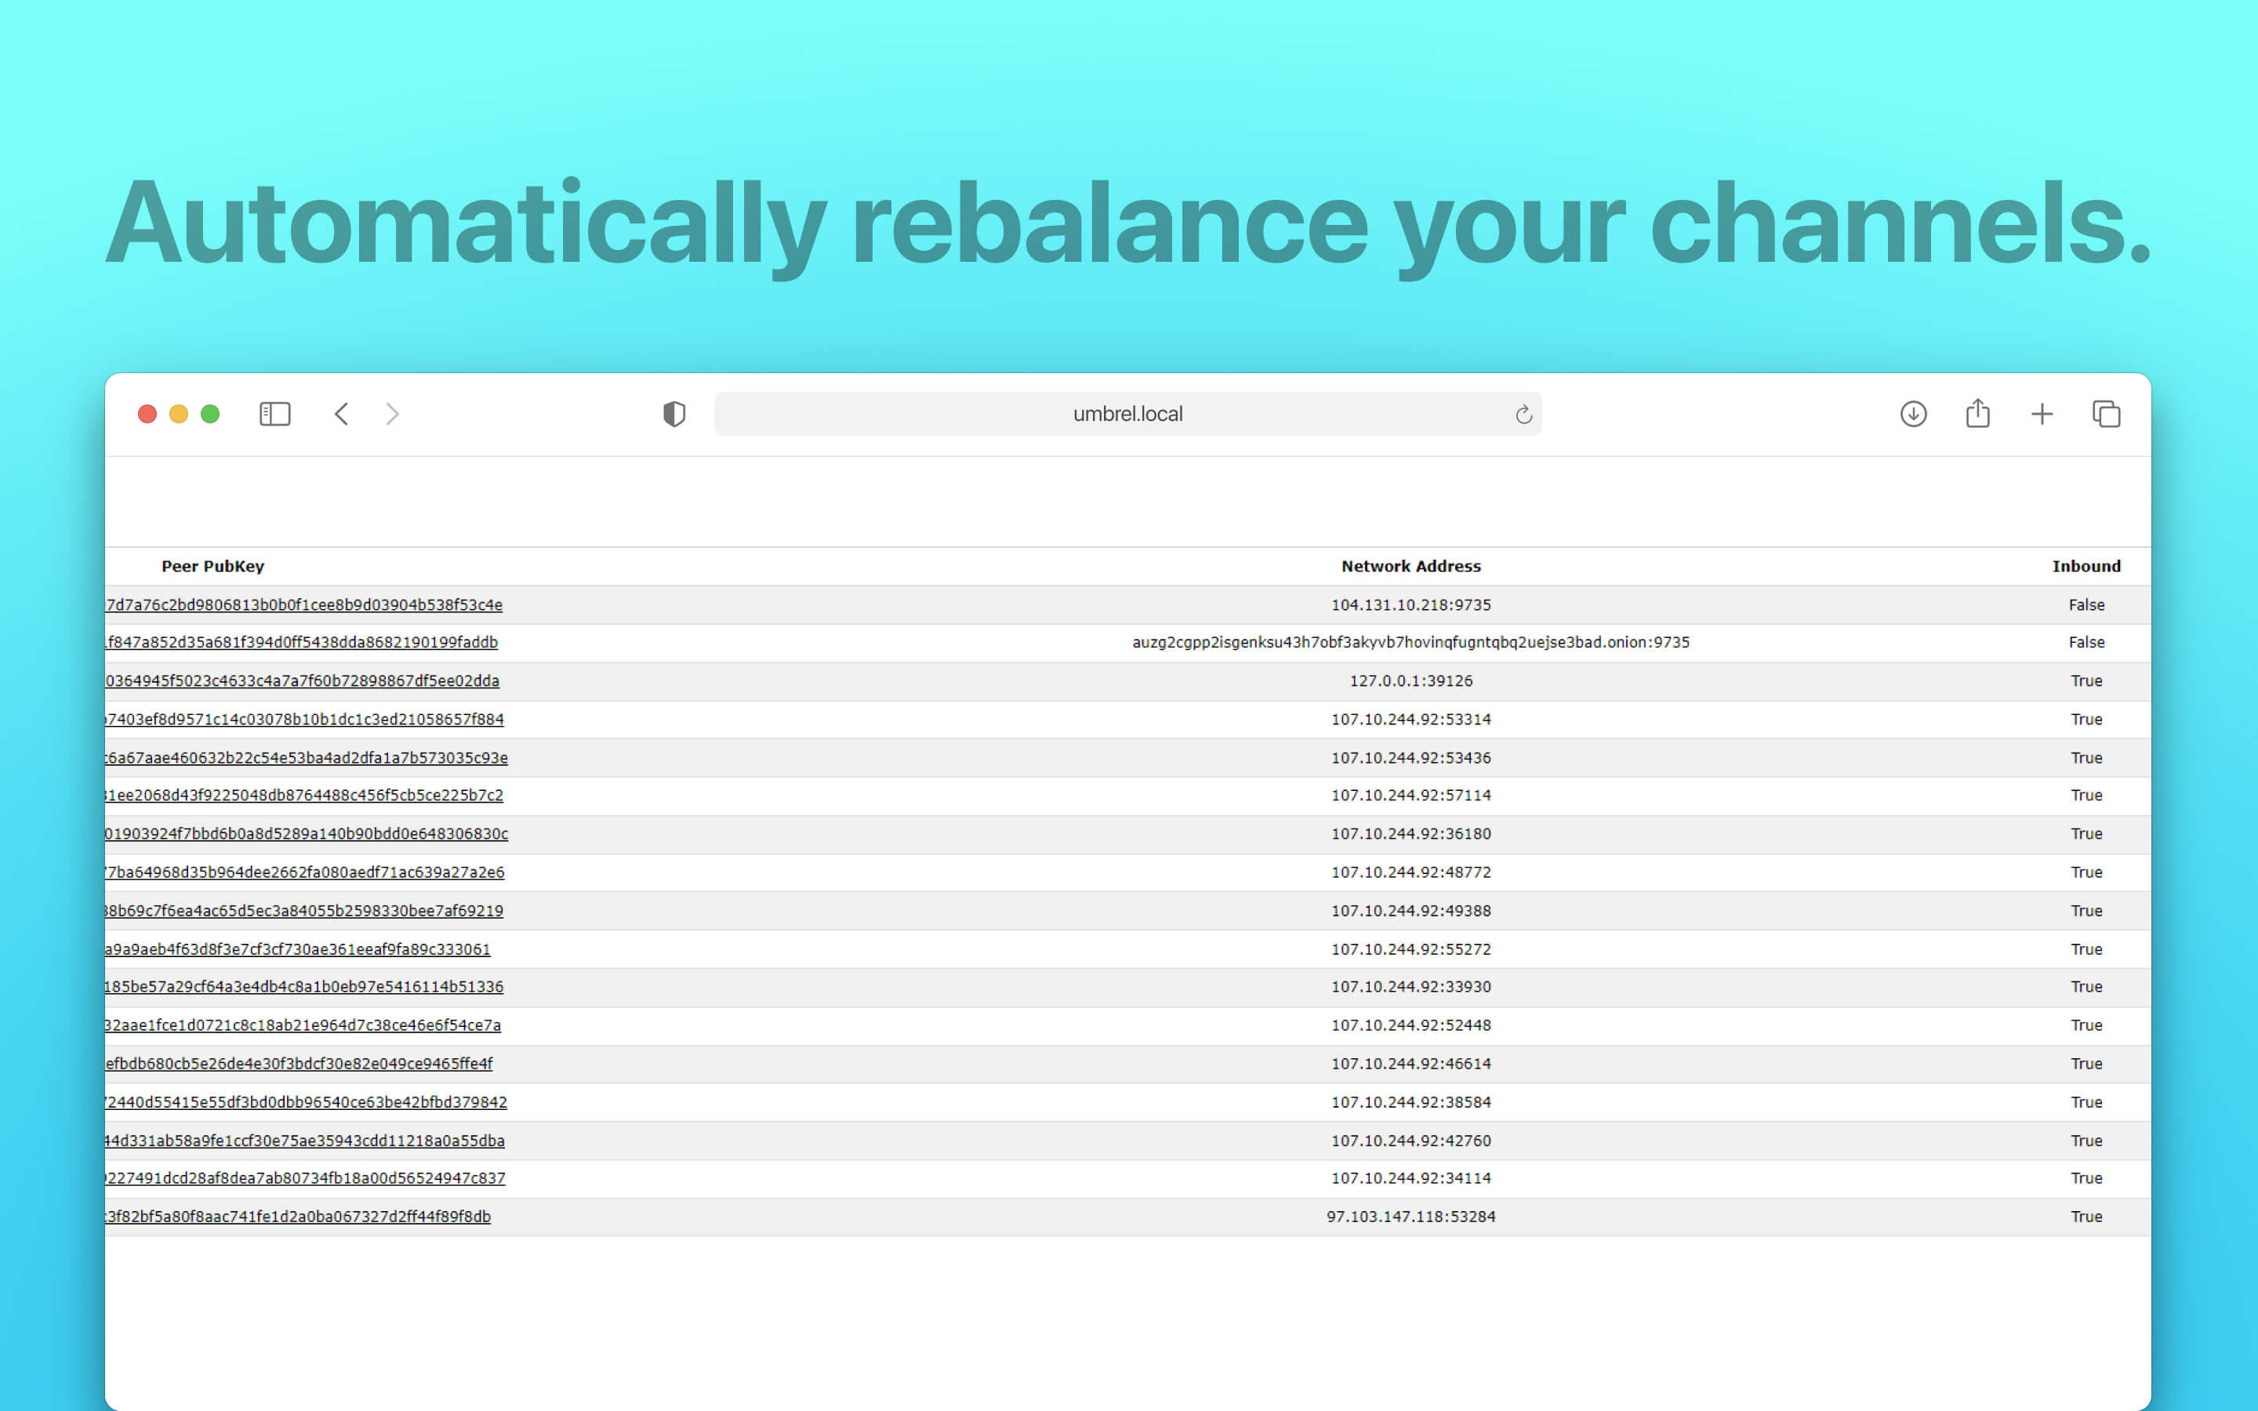Open the peer pubkey ending in f89f8db
This screenshot has height=1411, width=2258.
(299, 1216)
